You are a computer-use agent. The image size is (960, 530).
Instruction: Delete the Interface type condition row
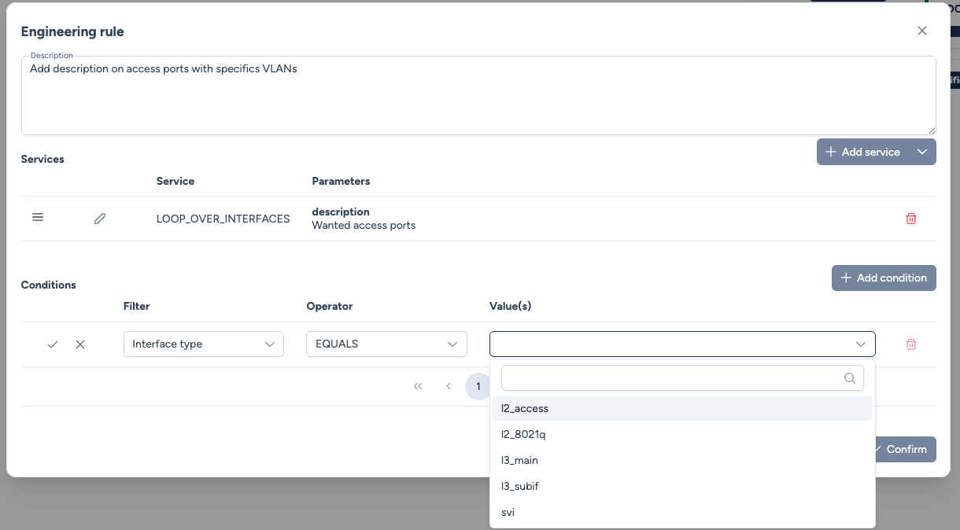[x=911, y=344]
